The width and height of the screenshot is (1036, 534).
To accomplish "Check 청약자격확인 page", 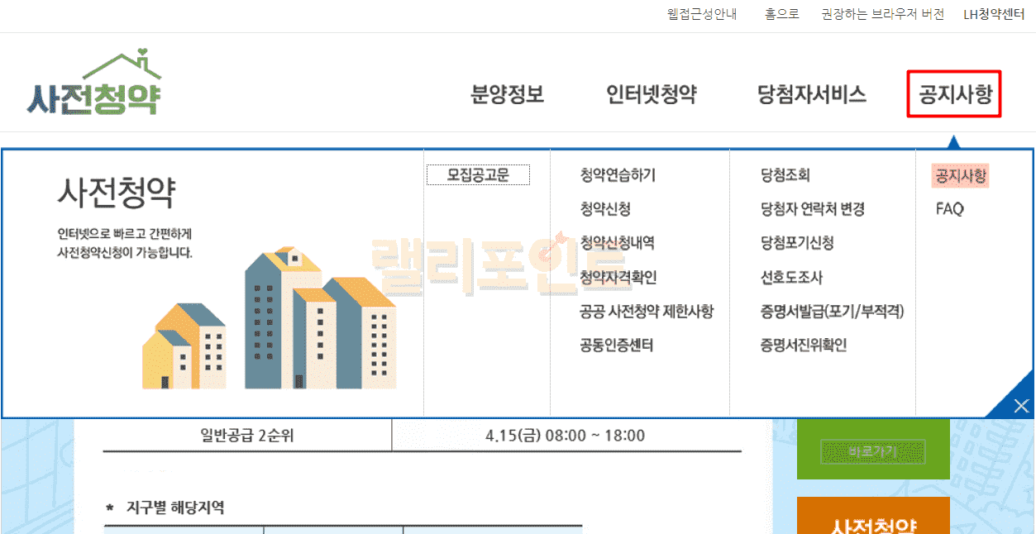I will click(618, 278).
